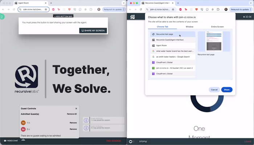Bookmark page with star in guest window
The width and height of the screenshot is (254, 145).
pyautogui.click(x=173, y=9)
